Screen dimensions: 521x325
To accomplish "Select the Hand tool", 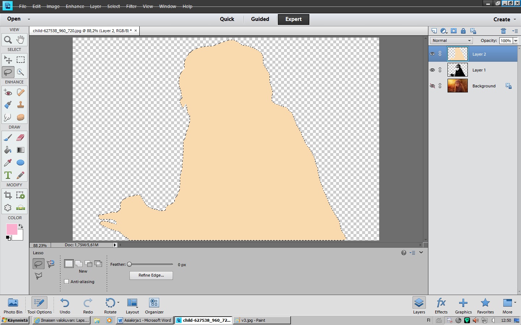I will tap(21, 40).
